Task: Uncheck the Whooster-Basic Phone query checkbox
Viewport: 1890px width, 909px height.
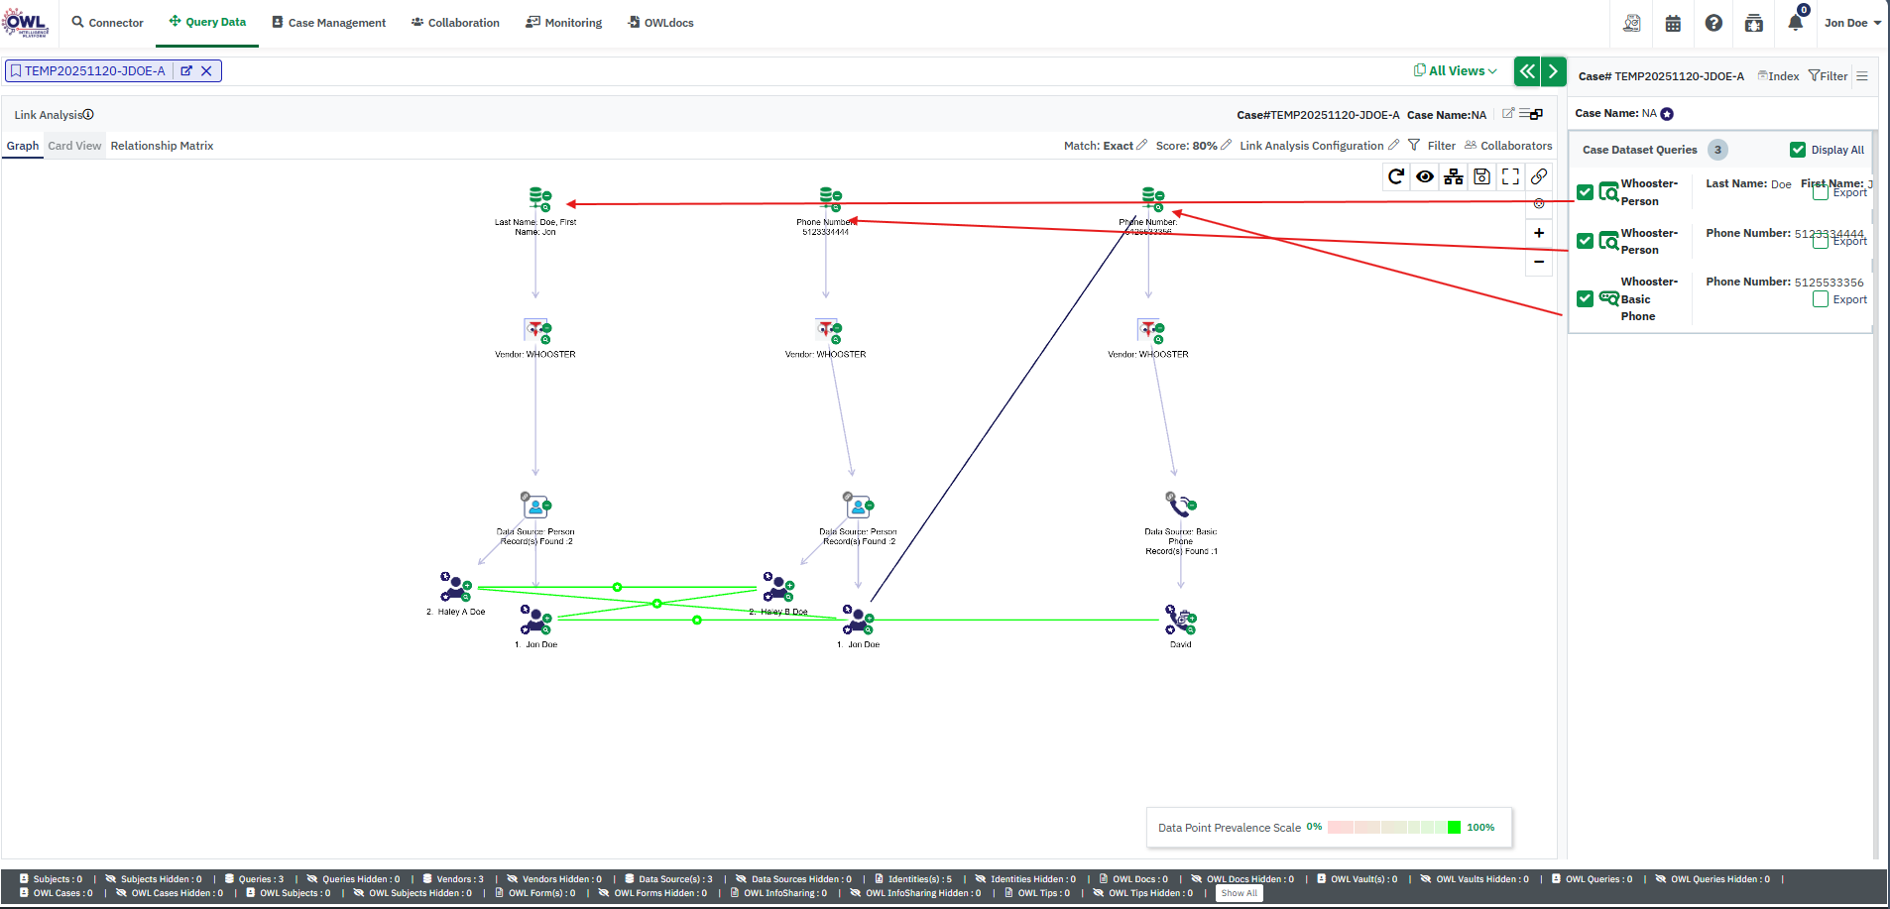Action: click(x=1585, y=298)
